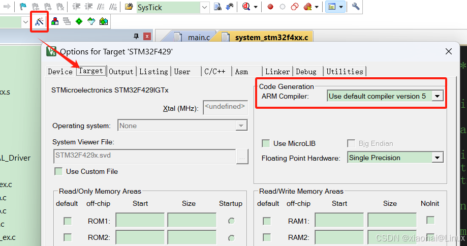Switch to the Device tab

click(60, 72)
